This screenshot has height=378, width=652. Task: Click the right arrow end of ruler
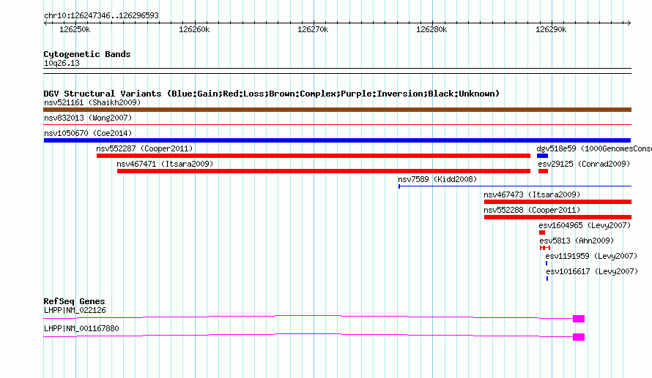point(629,23)
